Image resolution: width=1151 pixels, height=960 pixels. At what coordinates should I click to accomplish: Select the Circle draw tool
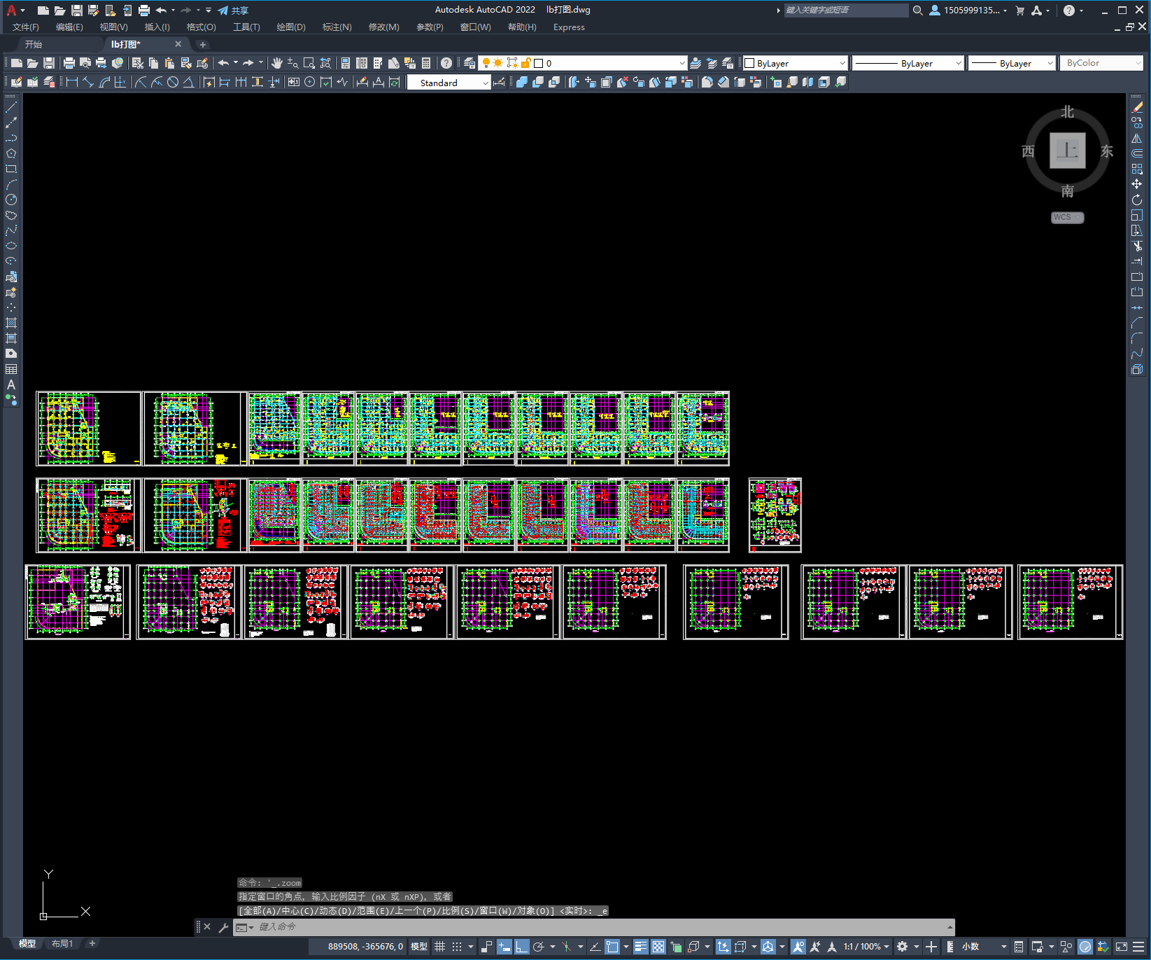pos(11,200)
